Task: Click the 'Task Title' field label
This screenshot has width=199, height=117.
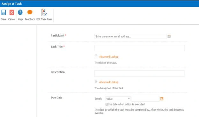Action: click(57, 47)
